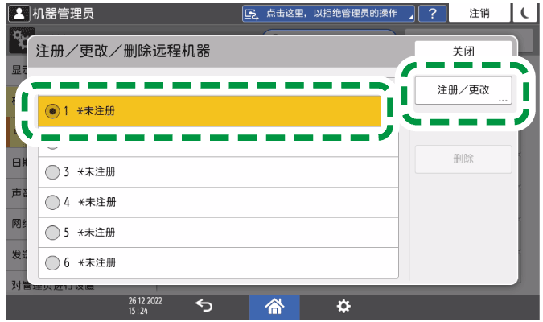Screen dimensions: 543x322
Task: Click the 关闭 close button
Action: [463, 52]
